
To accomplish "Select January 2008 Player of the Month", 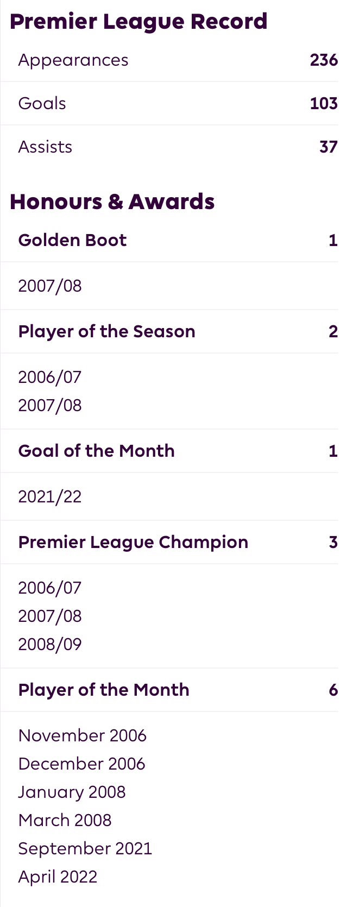I will pos(72,792).
